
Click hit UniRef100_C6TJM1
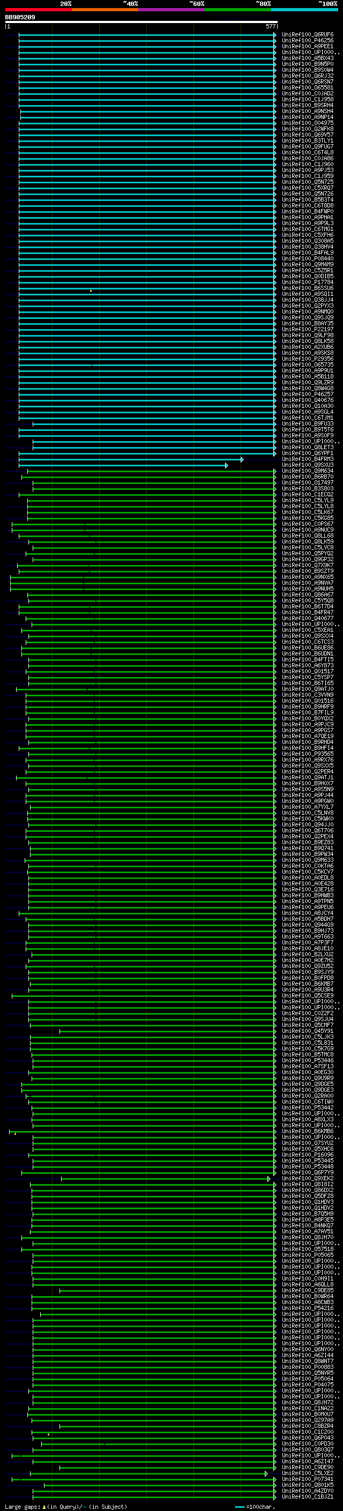click(308, 418)
